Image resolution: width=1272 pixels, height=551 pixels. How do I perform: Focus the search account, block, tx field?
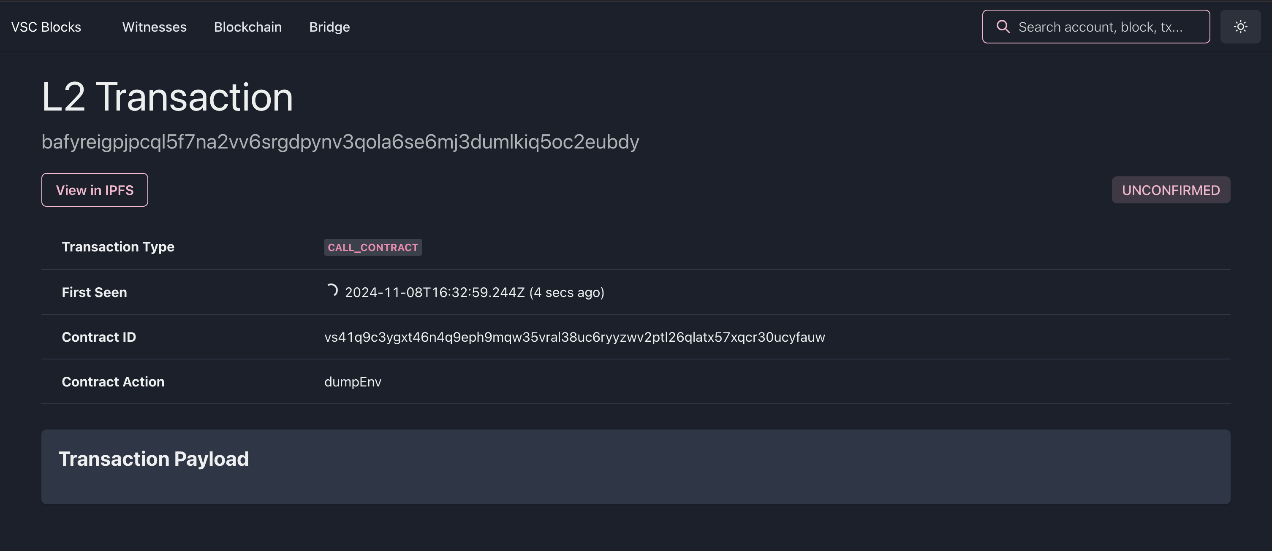1096,27
